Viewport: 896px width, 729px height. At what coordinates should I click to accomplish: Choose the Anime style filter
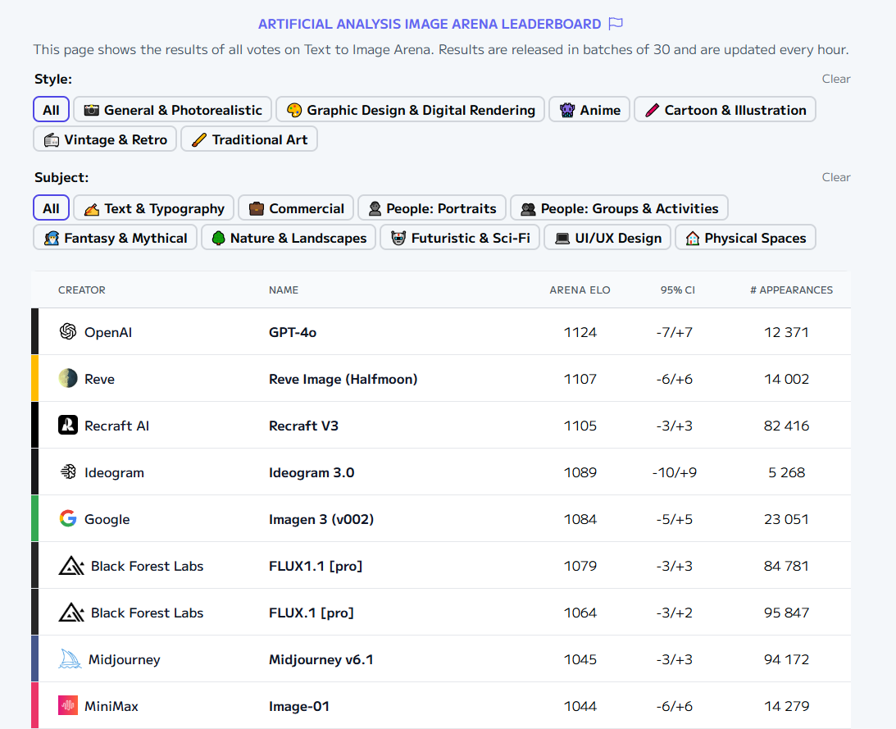[x=589, y=110]
